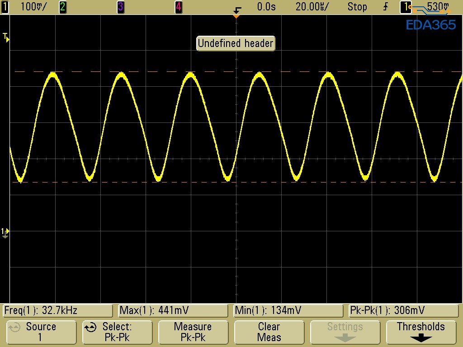Click the channel 1 yellow indicator
Screen dimensions: 463x347
pyautogui.click(x=5, y=7)
